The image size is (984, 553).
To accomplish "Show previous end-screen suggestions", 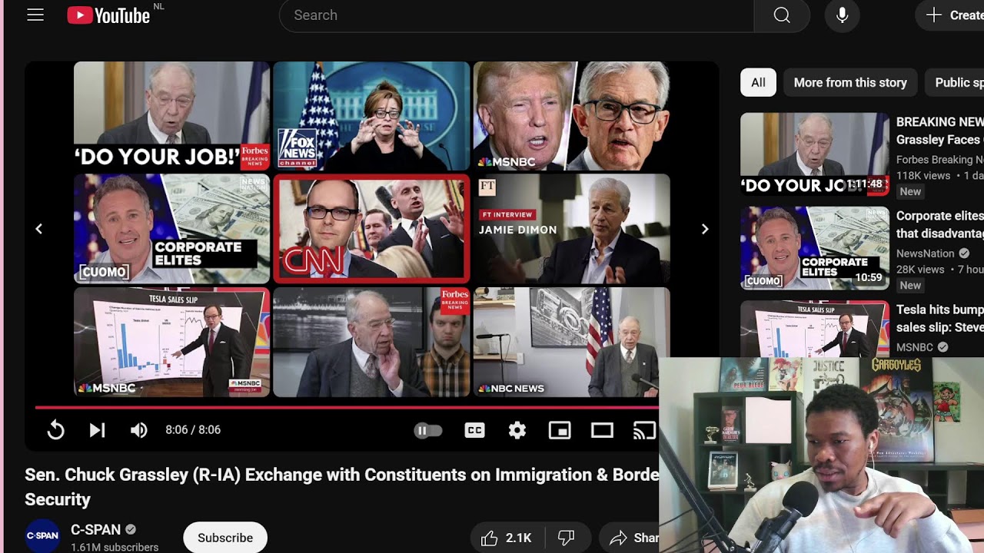I will click(x=39, y=229).
